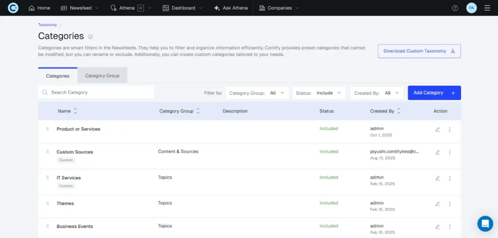Open more options for Business Events
The height and width of the screenshot is (238, 498).
click(x=449, y=226)
